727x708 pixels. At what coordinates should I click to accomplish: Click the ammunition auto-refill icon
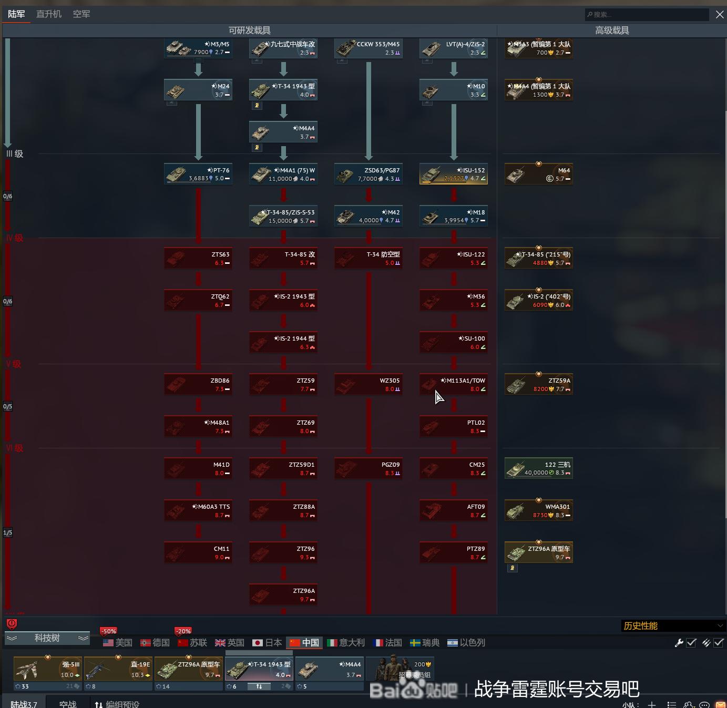click(706, 642)
